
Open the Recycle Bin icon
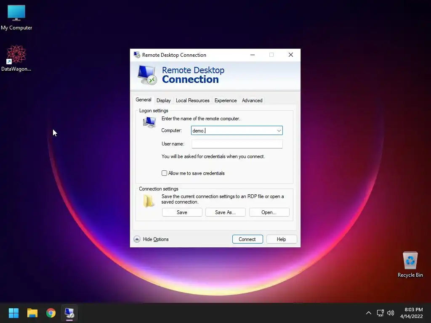click(410, 265)
